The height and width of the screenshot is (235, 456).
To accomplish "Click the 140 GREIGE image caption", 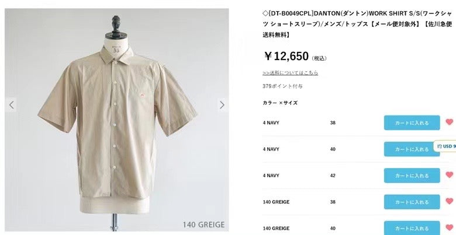I will (x=203, y=225).
